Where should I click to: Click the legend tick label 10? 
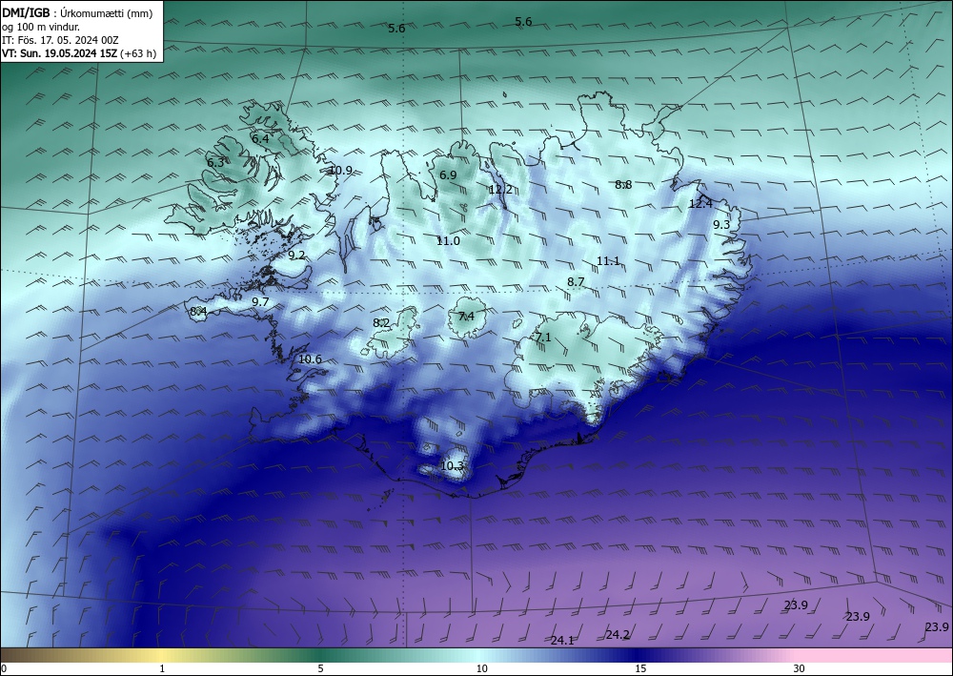(481, 668)
